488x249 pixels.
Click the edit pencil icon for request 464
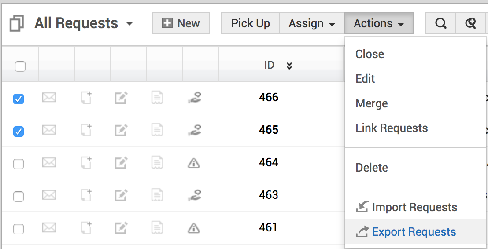(x=121, y=163)
